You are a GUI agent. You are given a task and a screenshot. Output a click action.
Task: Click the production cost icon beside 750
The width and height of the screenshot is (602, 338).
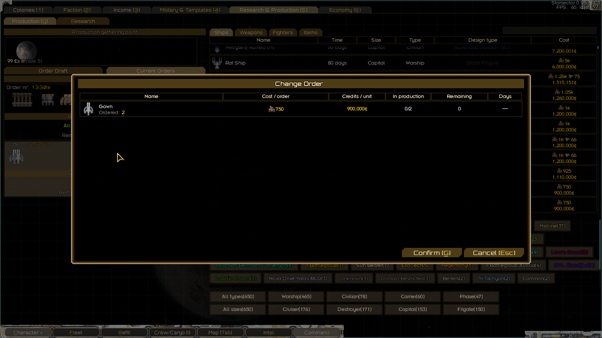click(x=271, y=109)
